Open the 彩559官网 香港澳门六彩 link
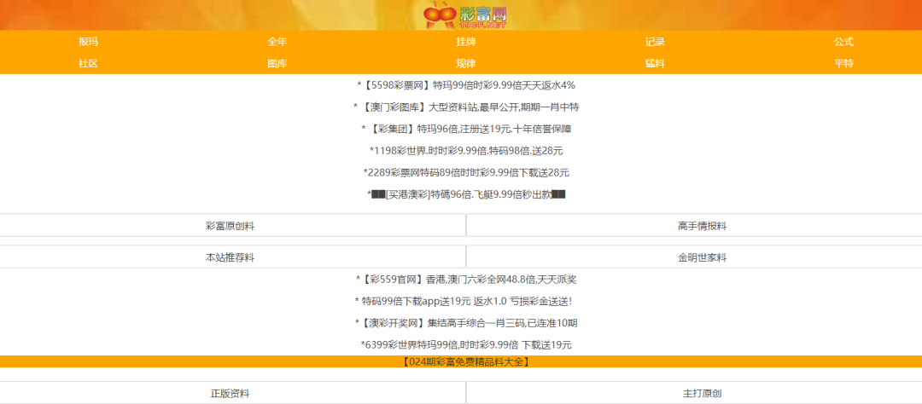The image size is (922, 404). pyautogui.click(x=466, y=279)
